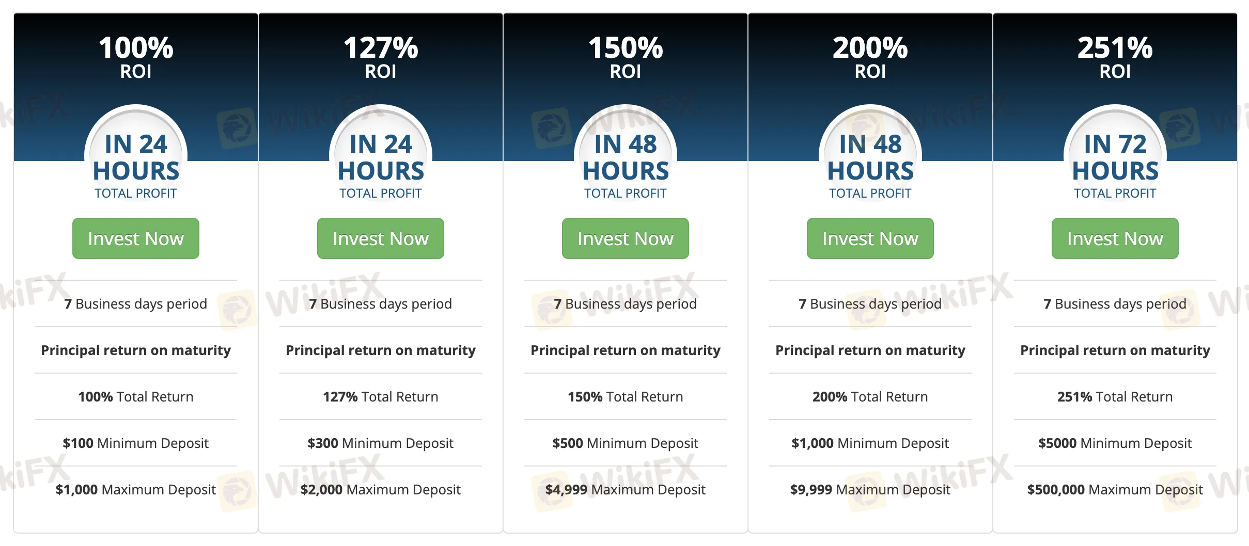Image resolution: width=1249 pixels, height=546 pixels.
Task: Click the $100 Minimum Deposit text
Action: (136, 443)
